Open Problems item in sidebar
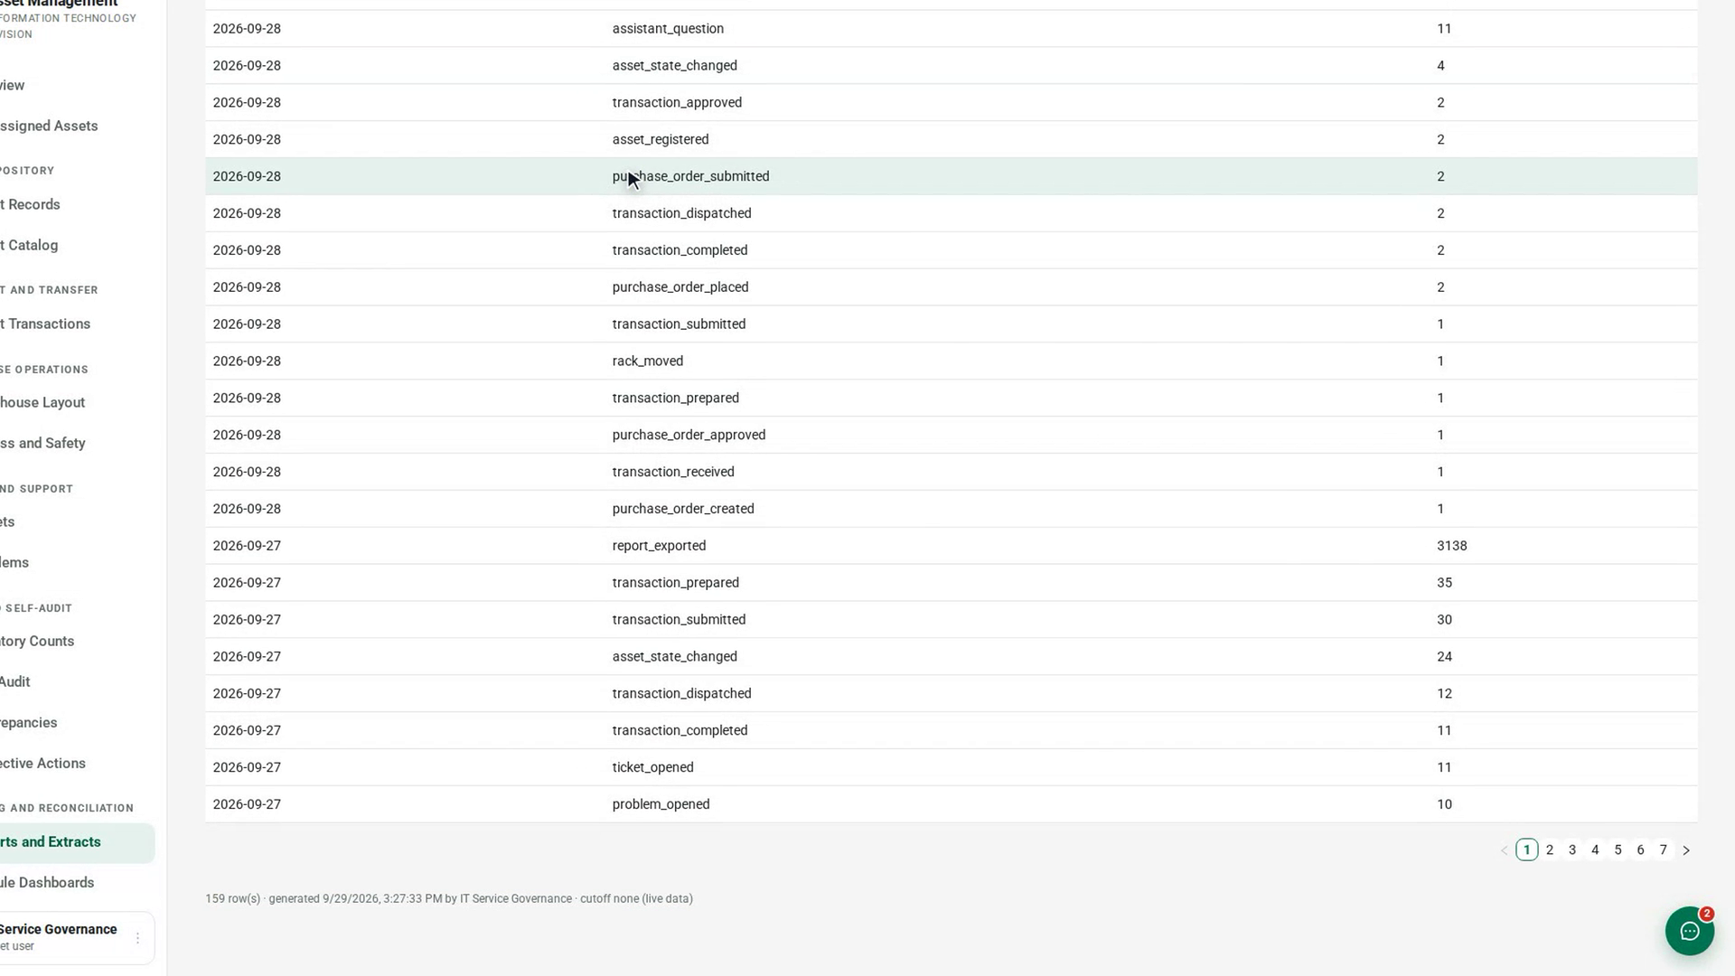 click(x=14, y=562)
